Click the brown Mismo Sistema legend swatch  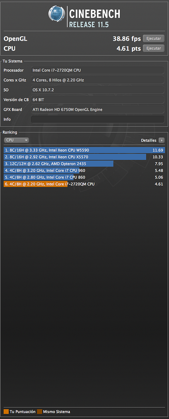39,412
